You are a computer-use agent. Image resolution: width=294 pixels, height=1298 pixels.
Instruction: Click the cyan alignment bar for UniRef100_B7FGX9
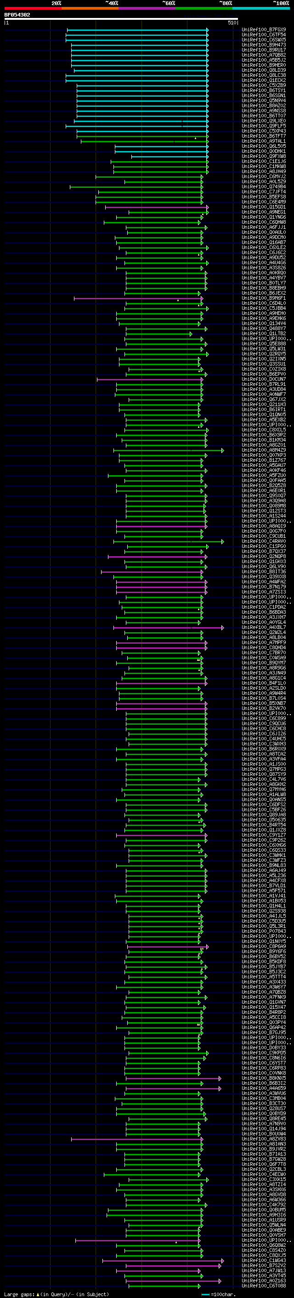pyautogui.click(x=137, y=30)
